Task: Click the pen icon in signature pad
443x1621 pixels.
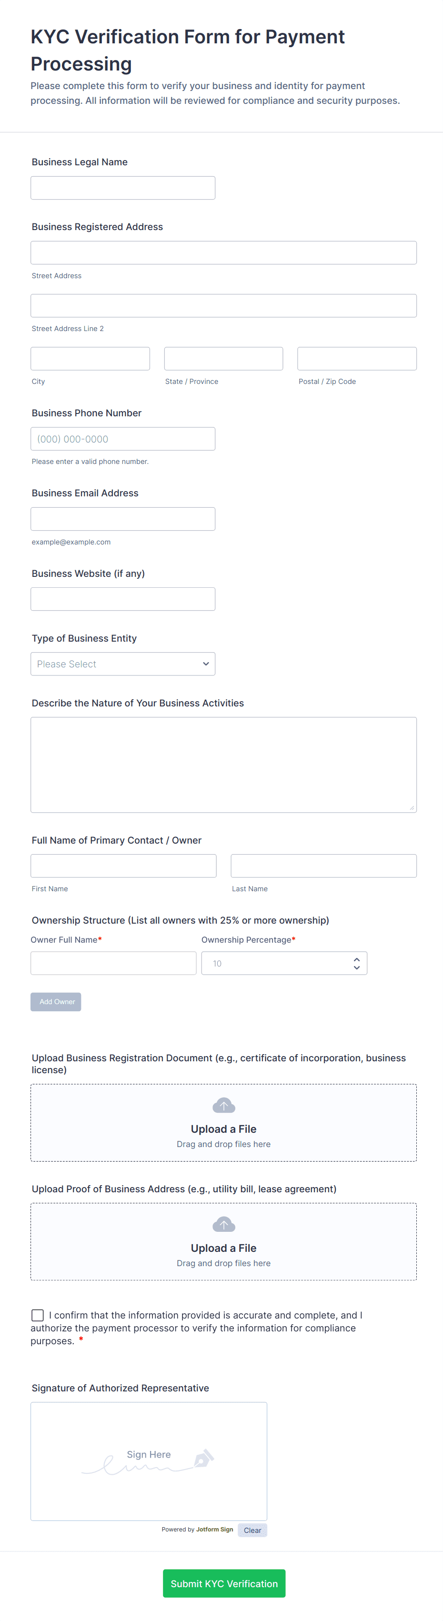Action: [204, 1458]
